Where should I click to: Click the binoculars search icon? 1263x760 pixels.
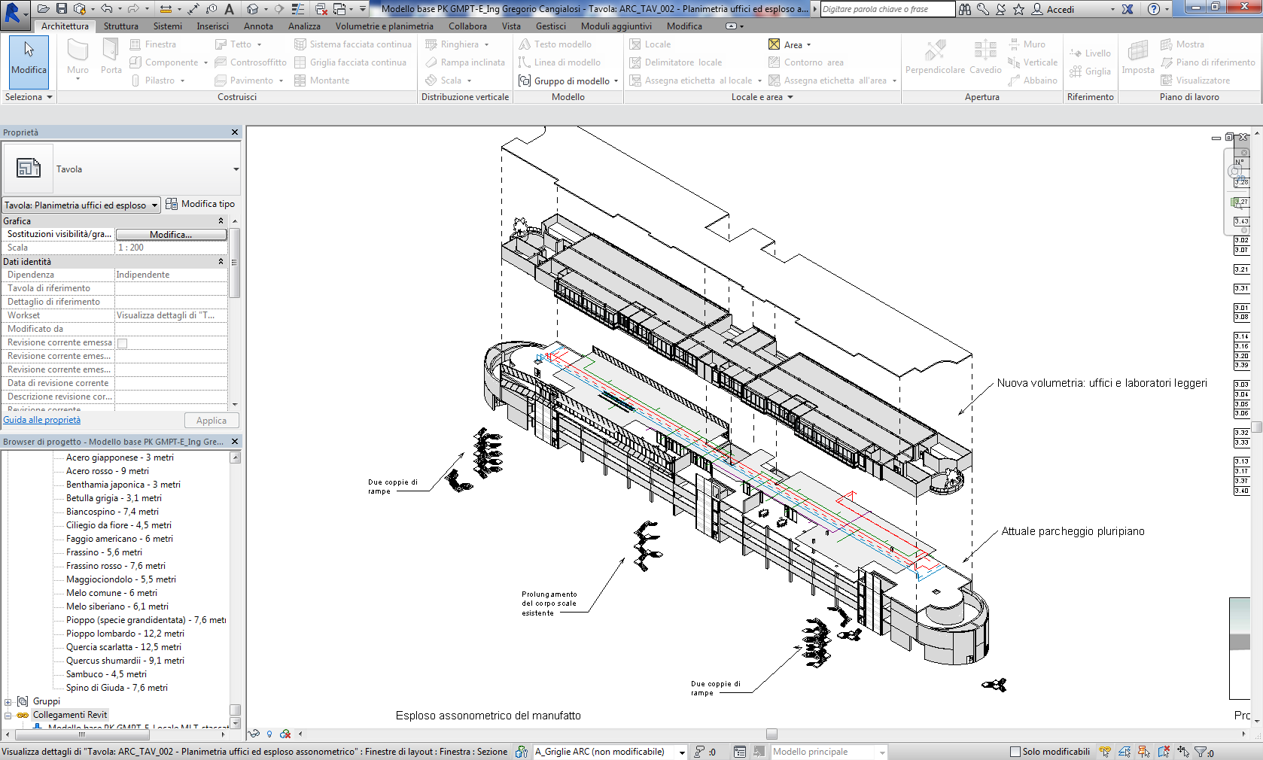[x=965, y=9]
